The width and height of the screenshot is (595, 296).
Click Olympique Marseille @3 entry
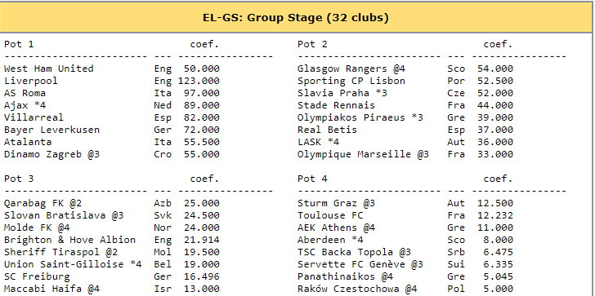coord(363,154)
